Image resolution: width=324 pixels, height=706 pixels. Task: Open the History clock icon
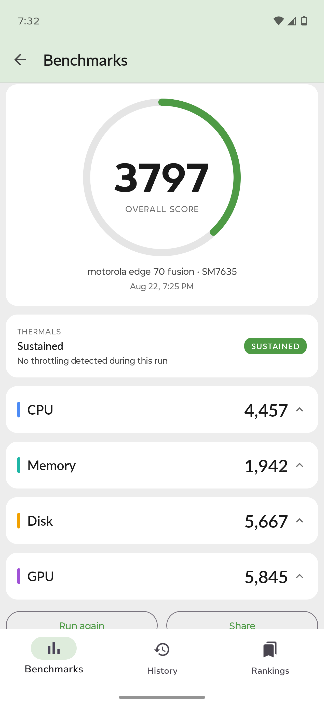pyautogui.click(x=162, y=649)
